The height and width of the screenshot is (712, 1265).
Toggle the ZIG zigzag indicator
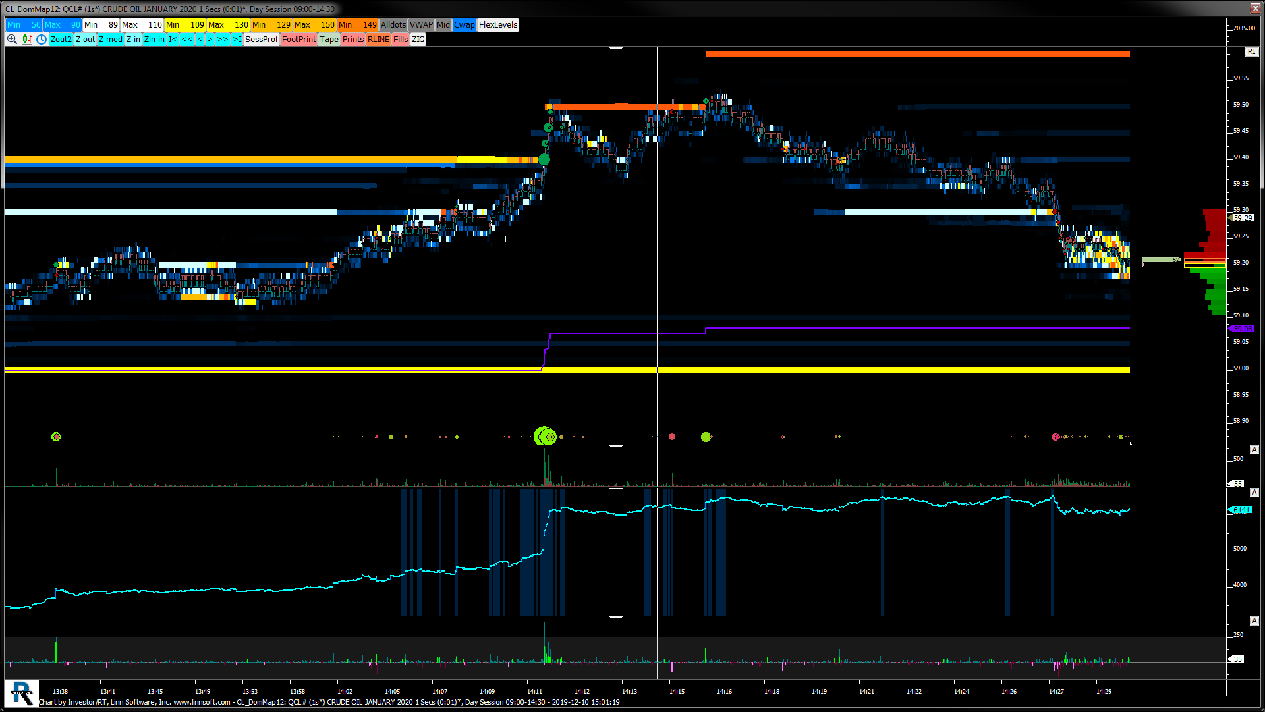[x=418, y=40]
